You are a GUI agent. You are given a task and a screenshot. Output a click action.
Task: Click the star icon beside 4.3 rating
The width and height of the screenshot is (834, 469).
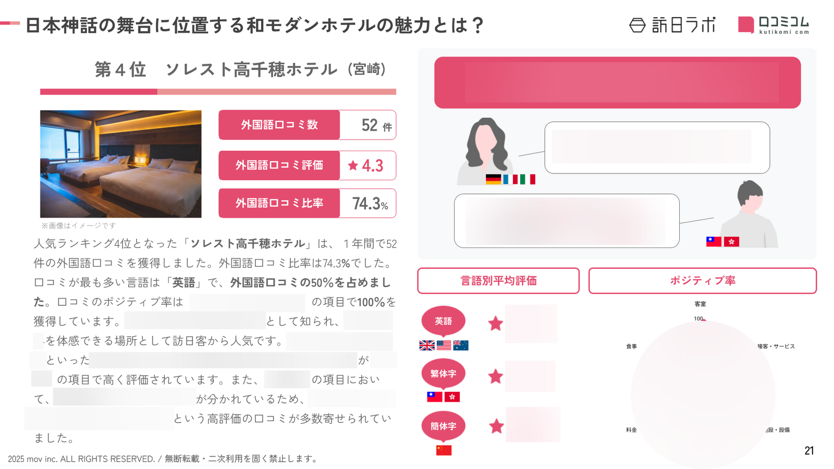point(353,166)
